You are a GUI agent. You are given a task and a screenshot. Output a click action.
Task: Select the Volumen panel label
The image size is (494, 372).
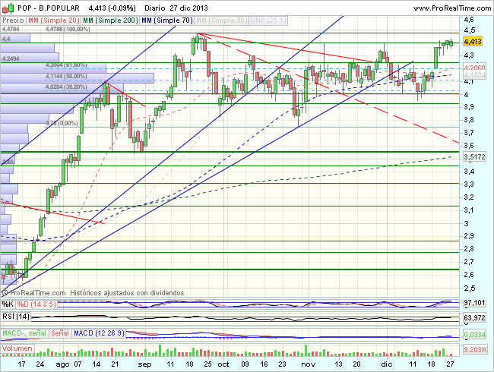click(x=17, y=348)
